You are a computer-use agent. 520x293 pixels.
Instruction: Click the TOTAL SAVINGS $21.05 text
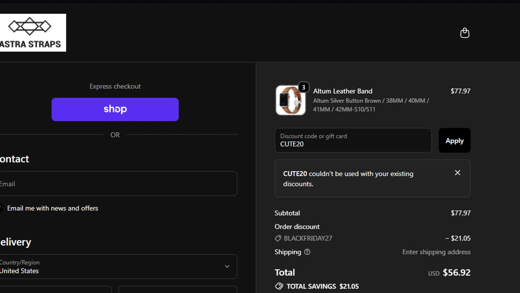click(x=323, y=286)
